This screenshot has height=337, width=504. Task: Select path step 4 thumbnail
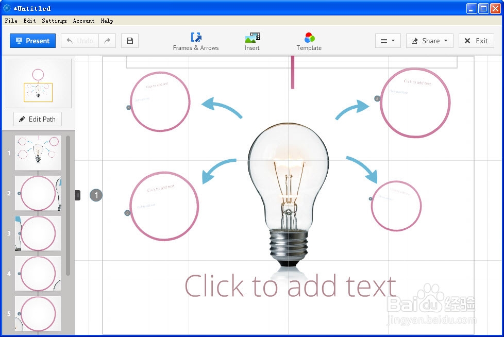coord(38,274)
